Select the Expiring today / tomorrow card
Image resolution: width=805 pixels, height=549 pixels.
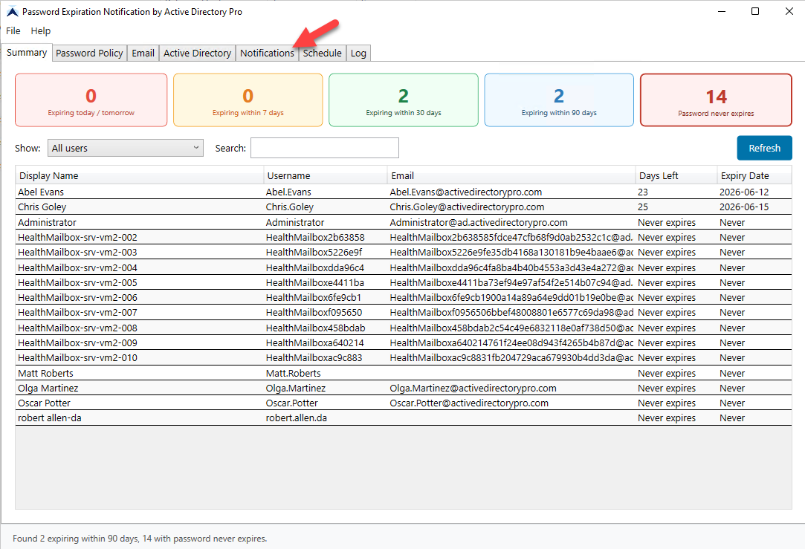(x=91, y=100)
